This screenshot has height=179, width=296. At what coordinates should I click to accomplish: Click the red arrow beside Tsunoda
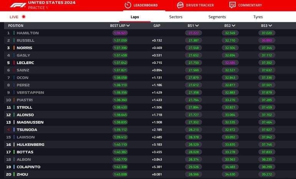point(8,130)
